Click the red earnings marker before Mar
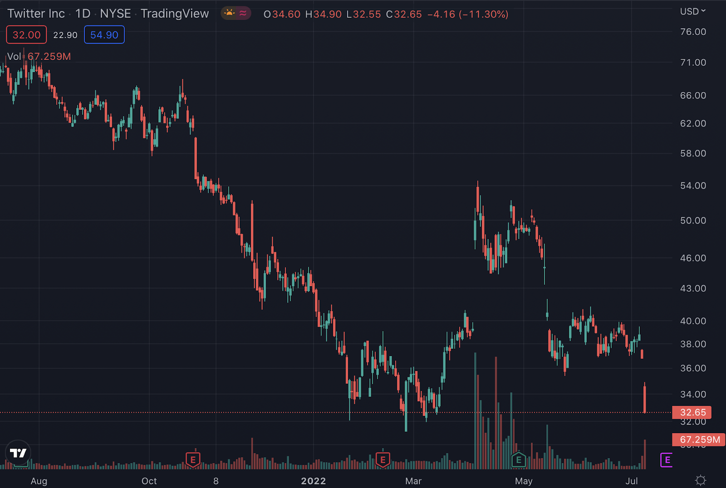The height and width of the screenshot is (488, 726). coord(383,459)
